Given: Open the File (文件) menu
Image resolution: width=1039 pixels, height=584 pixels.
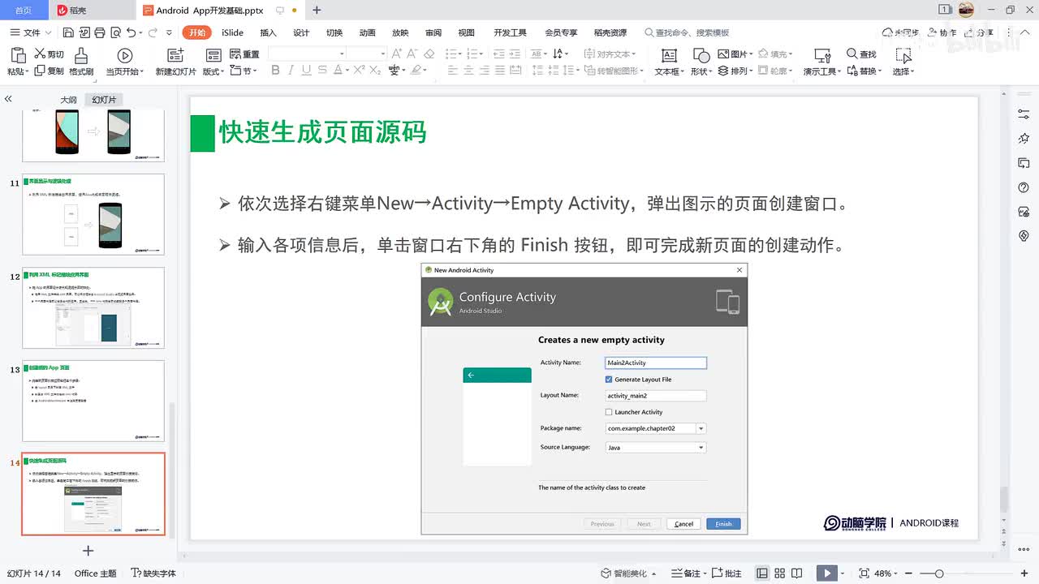Looking at the screenshot, I should point(31,32).
